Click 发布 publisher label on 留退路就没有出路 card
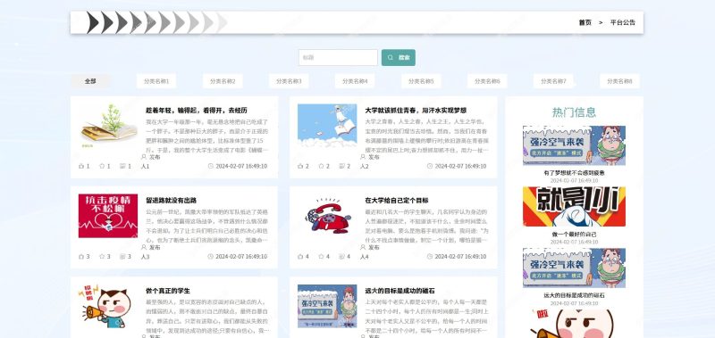The width and height of the screenshot is (715, 338). pyautogui.click(x=155, y=247)
